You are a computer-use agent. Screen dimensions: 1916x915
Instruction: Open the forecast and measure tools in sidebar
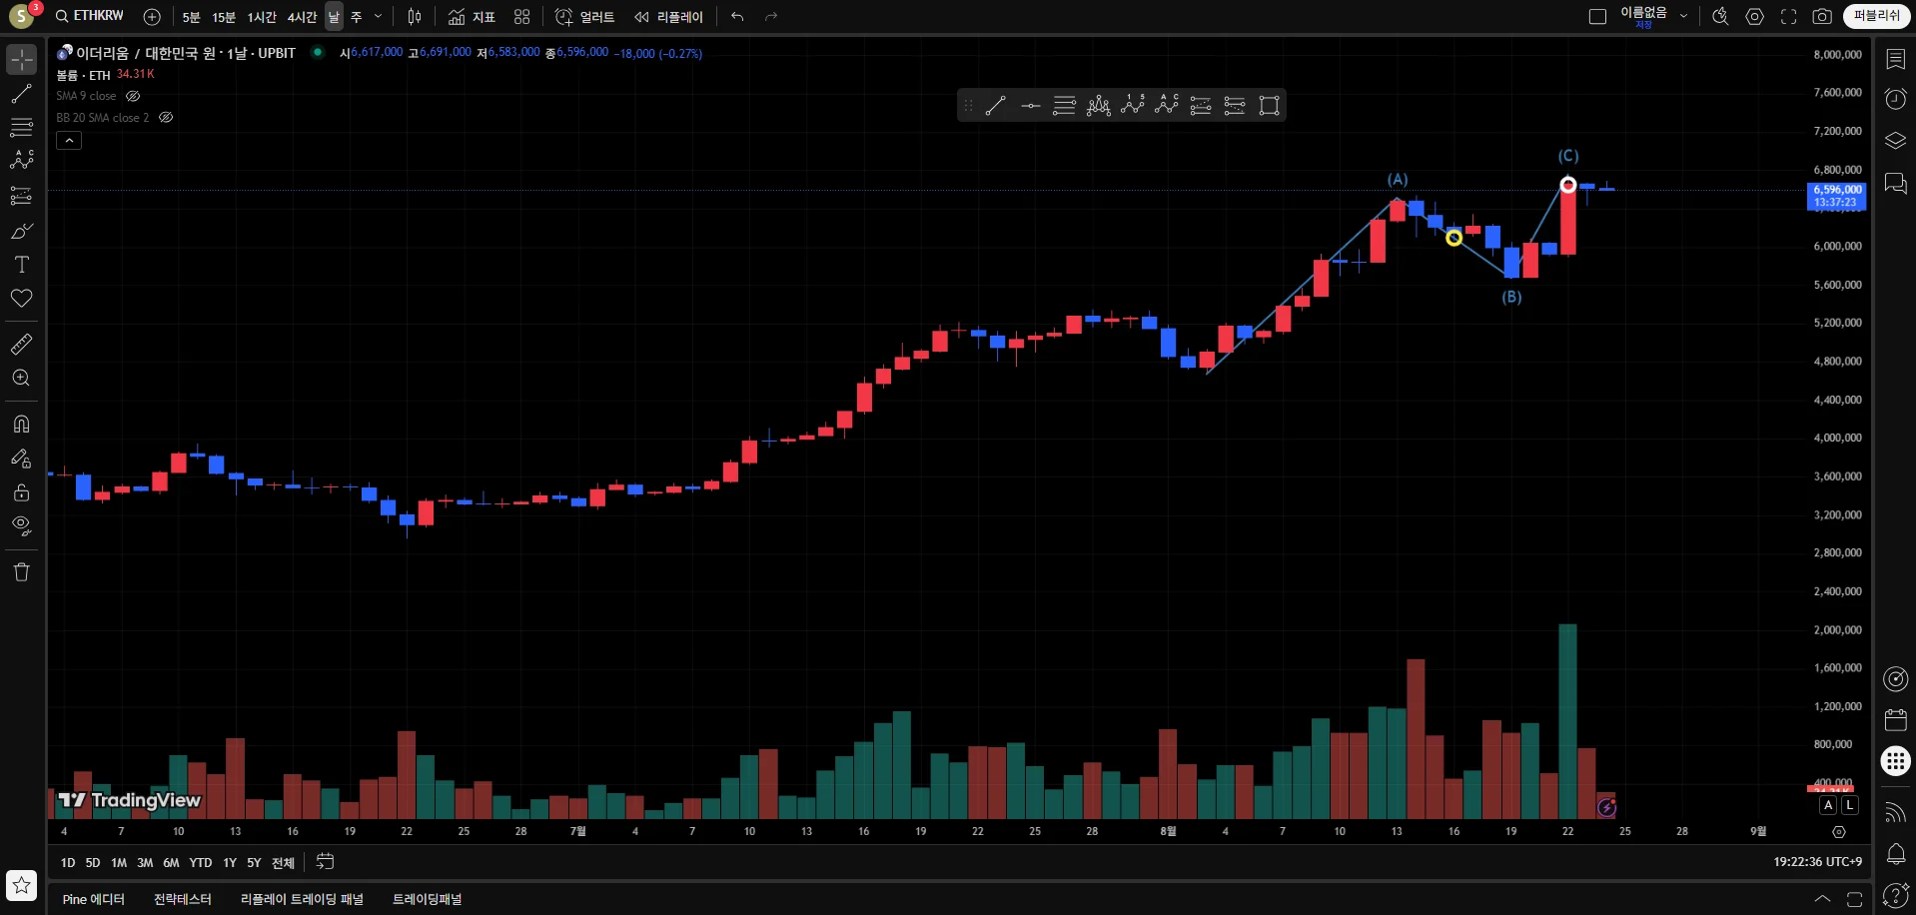point(21,196)
